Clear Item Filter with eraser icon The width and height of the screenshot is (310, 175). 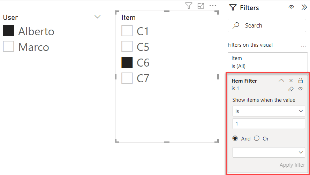click(291, 89)
